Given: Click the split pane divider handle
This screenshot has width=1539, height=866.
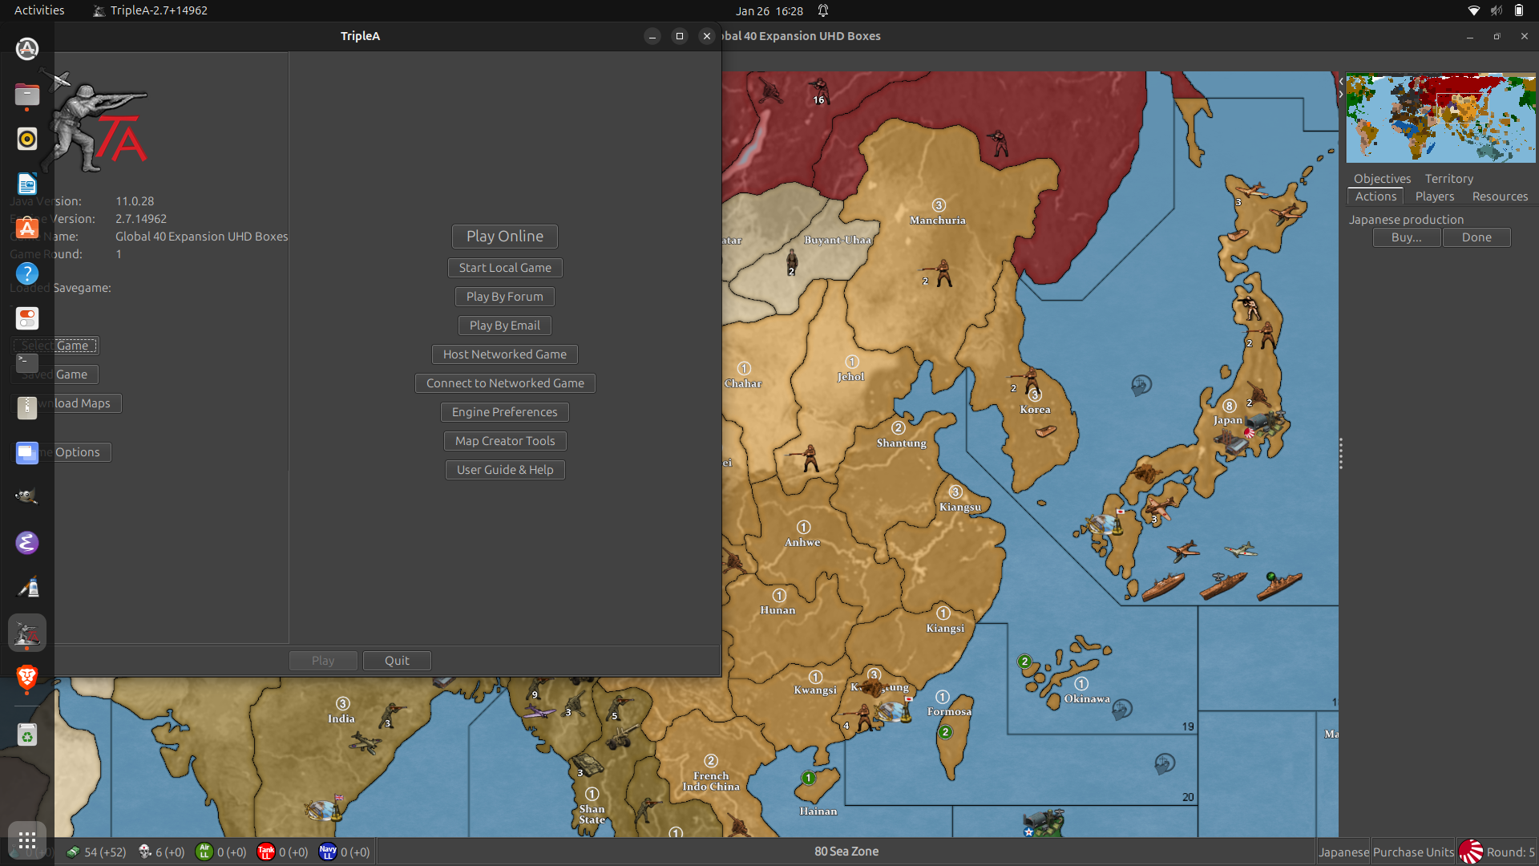Looking at the screenshot, I should (1340, 454).
